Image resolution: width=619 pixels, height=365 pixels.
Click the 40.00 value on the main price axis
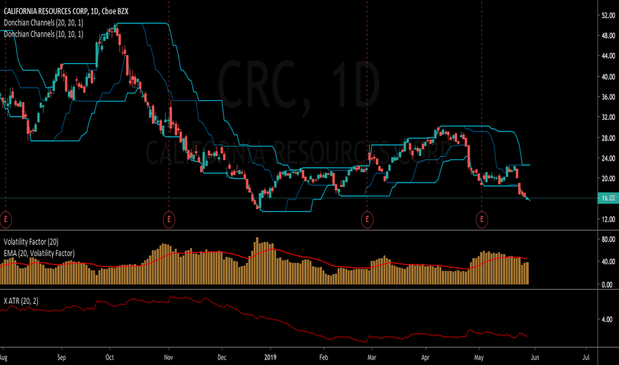point(608,76)
